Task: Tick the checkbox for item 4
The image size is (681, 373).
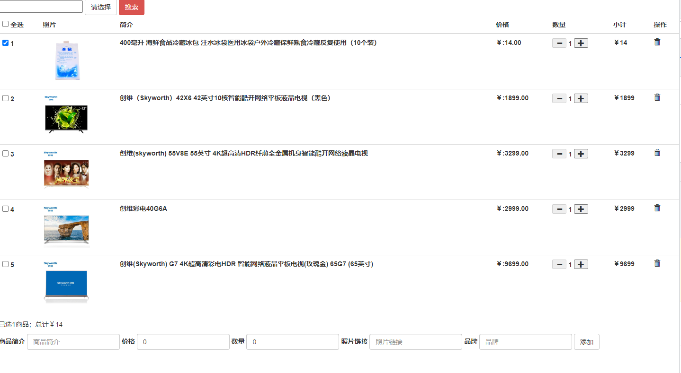Action: point(6,209)
